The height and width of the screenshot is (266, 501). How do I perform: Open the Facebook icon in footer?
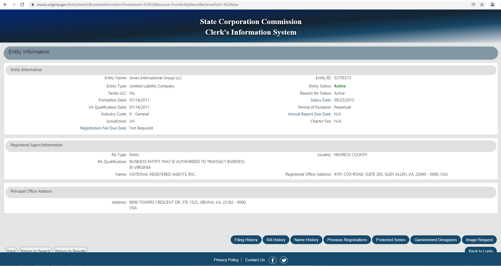272,260
